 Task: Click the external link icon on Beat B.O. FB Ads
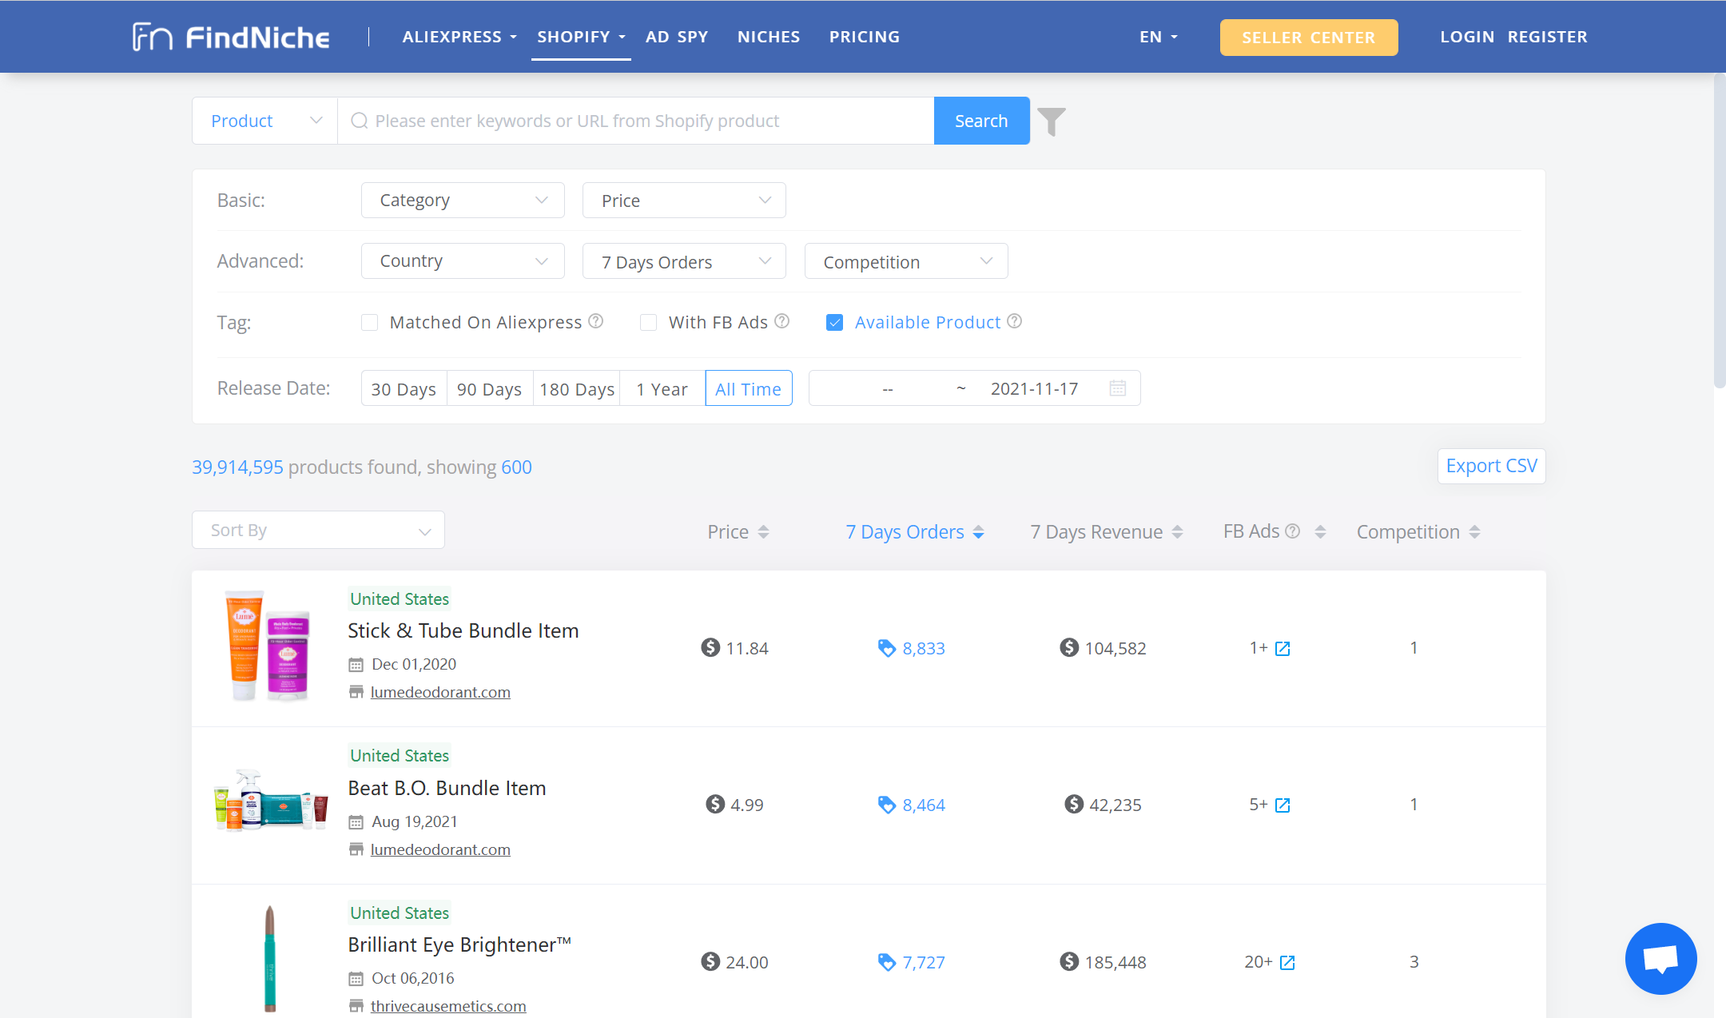pos(1282,805)
